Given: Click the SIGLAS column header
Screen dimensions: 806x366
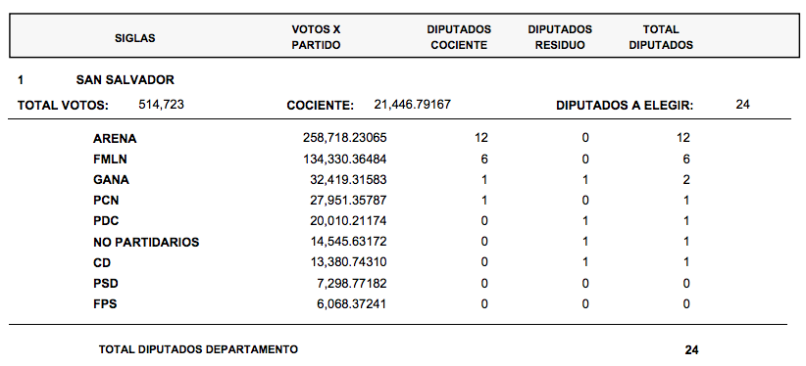Looking at the screenshot, I should coord(134,38).
